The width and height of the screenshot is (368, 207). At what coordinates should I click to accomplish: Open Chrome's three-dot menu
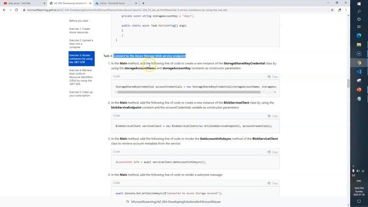click(x=346, y=10)
